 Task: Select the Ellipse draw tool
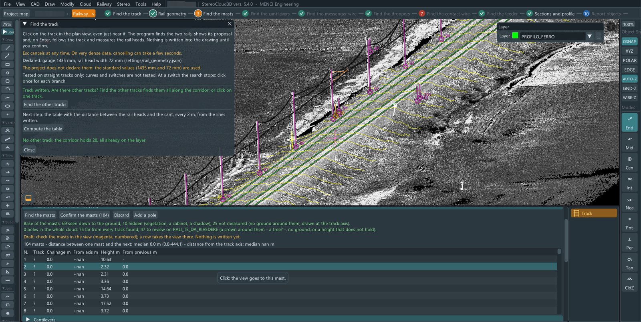click(7, 106)
